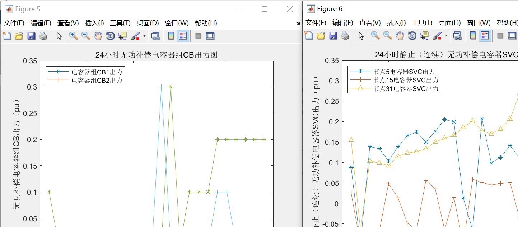Click legend entry 电容器组CB2出力
The width and height of the screenshot is (518, 227).
(97, 80)
